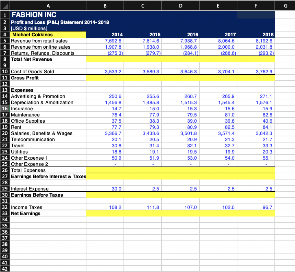The height and width of the screenshot is (272, 295).
Task: Click row 42 header
Action: coord(5,269)
